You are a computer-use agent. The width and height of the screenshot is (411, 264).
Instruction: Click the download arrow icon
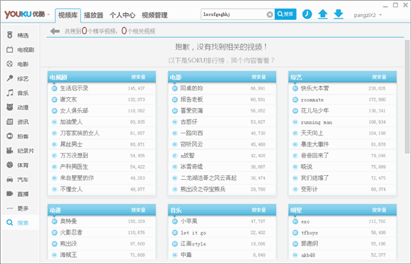[338, 14]
